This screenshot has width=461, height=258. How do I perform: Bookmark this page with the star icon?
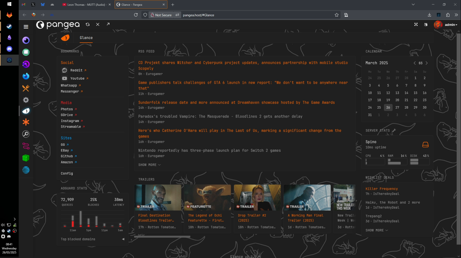click(337, 15)
